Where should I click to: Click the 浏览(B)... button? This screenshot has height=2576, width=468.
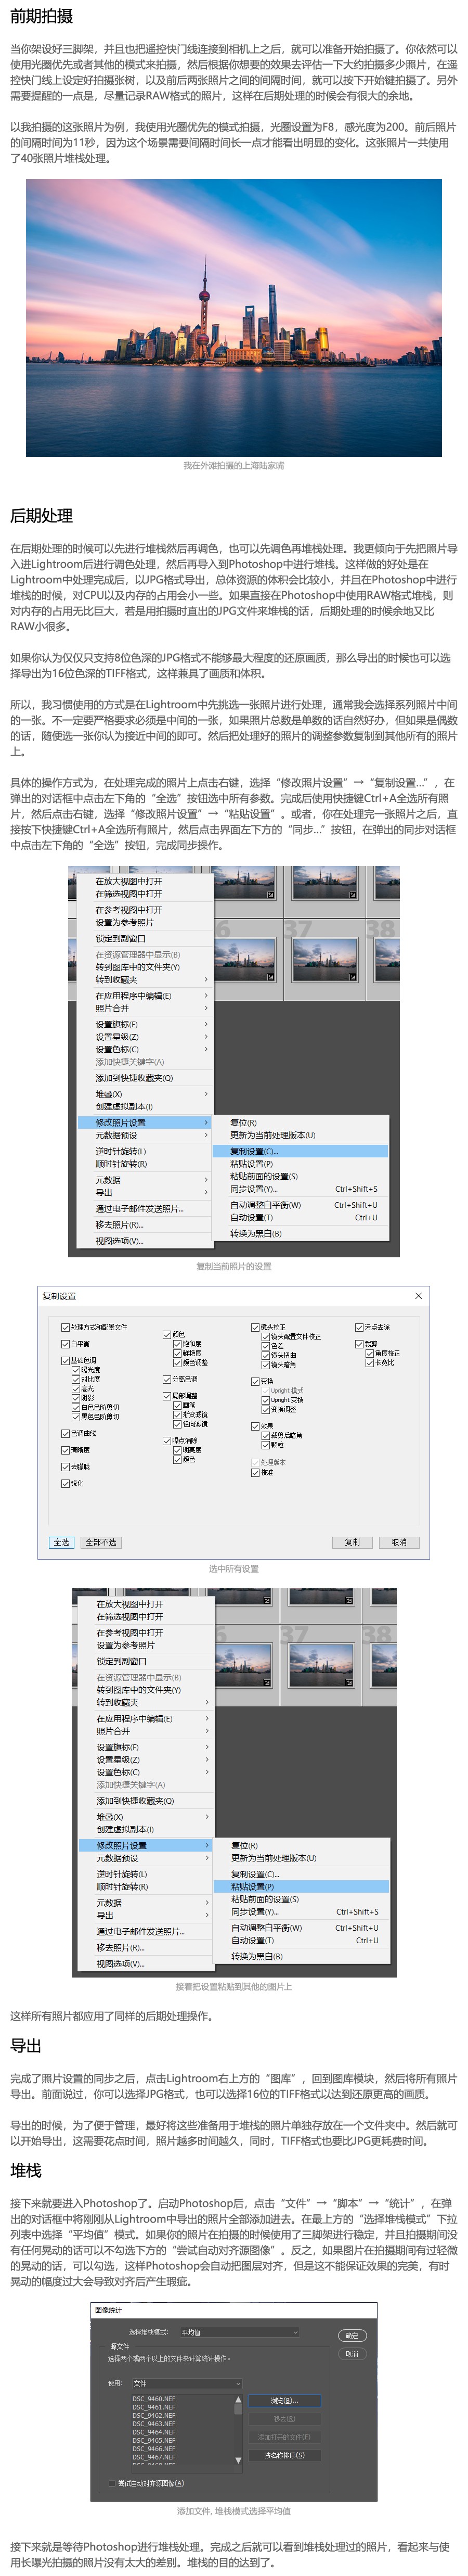tap(284, 2400)
